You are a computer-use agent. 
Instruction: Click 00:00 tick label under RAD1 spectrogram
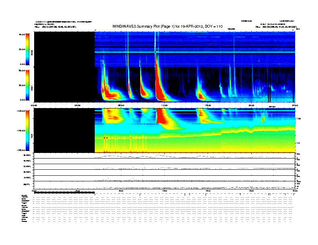tap(34, 105)
